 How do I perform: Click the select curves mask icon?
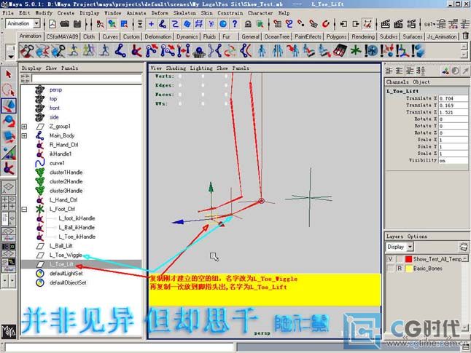[x=175, y=24]
